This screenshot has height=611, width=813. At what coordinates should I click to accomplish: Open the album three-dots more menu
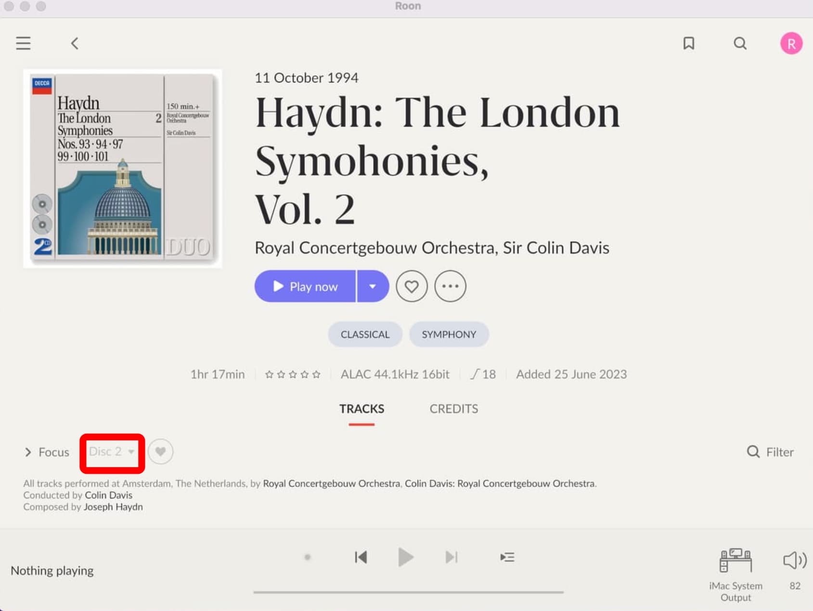(x=450, y=286)
